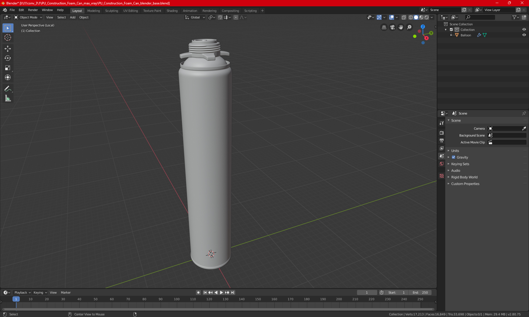Expand the Units panel

coord(455,151)
